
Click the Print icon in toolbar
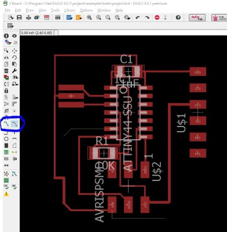point(28,17)
